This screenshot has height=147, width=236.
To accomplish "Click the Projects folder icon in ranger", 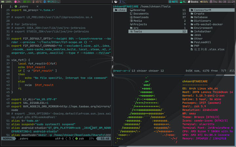I will click(x=131, y=24).
